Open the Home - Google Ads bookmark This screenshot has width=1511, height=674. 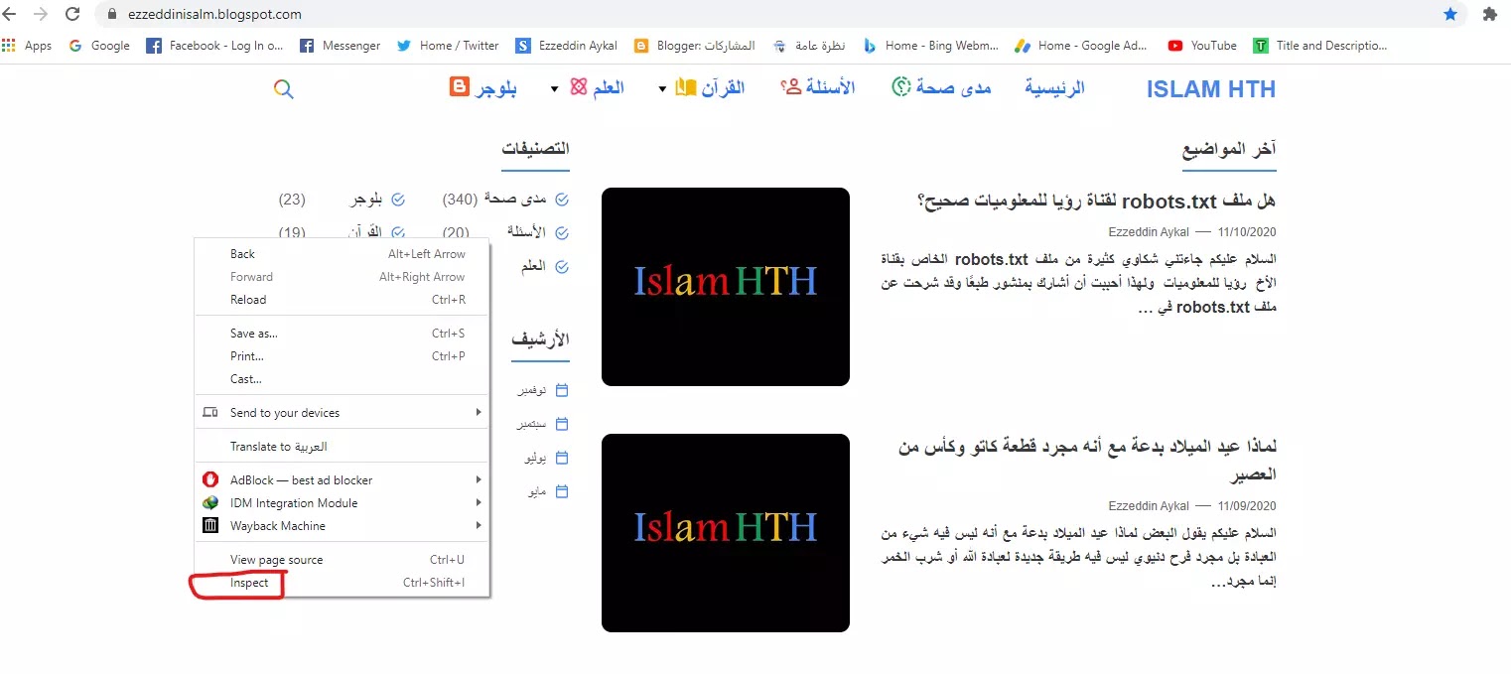point(1081,45)
